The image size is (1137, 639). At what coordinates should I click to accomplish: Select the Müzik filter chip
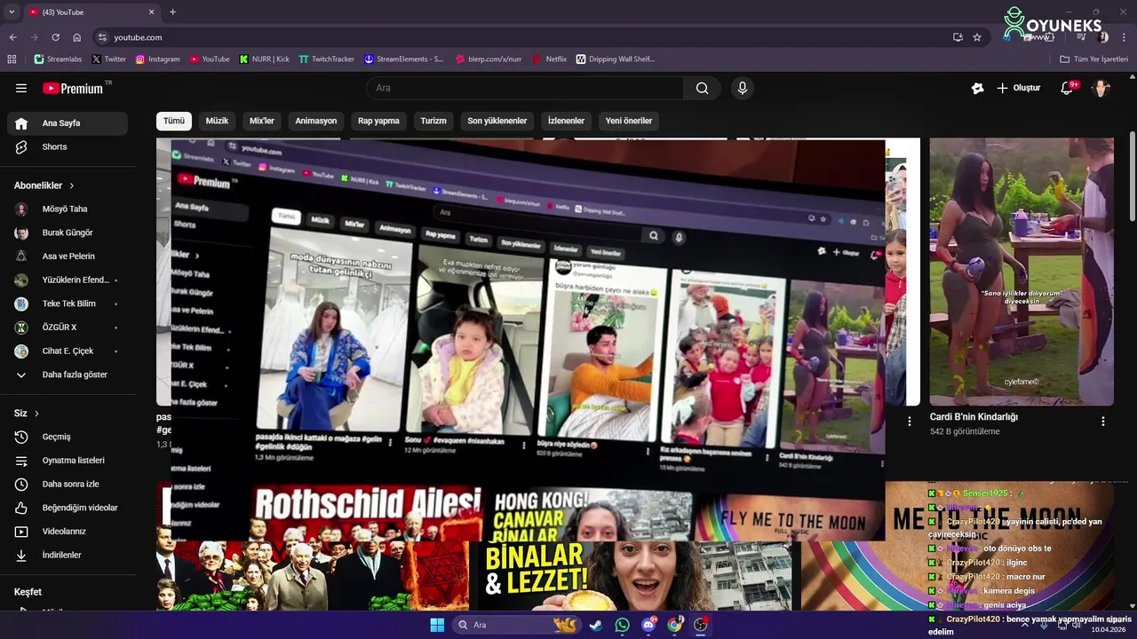coord(217,121)
